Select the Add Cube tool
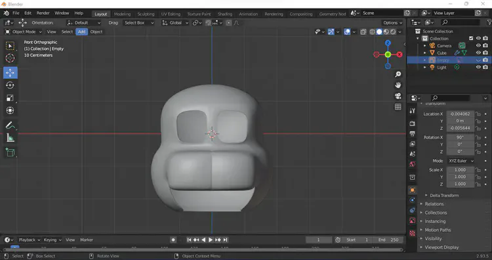Viewport: 492px width, 260px height. click(10, 153)
